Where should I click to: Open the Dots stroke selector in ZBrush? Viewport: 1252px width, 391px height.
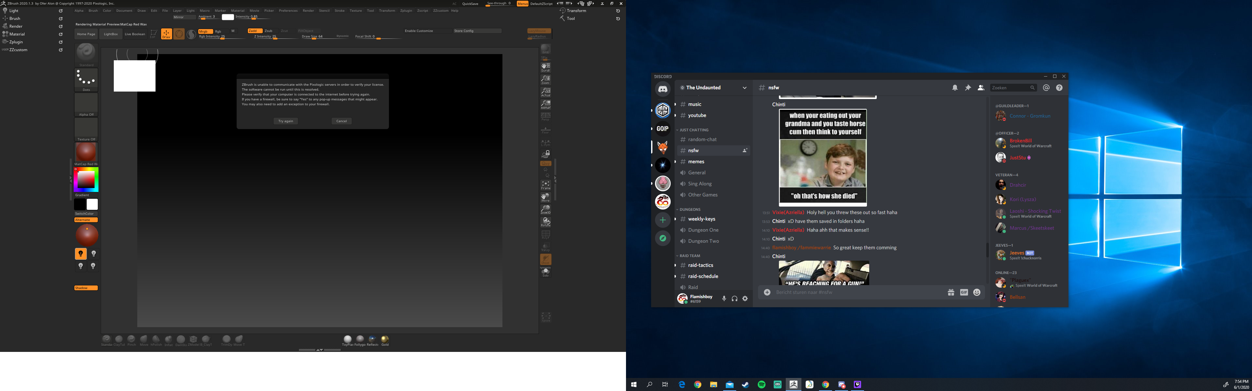tap(86, 80)
